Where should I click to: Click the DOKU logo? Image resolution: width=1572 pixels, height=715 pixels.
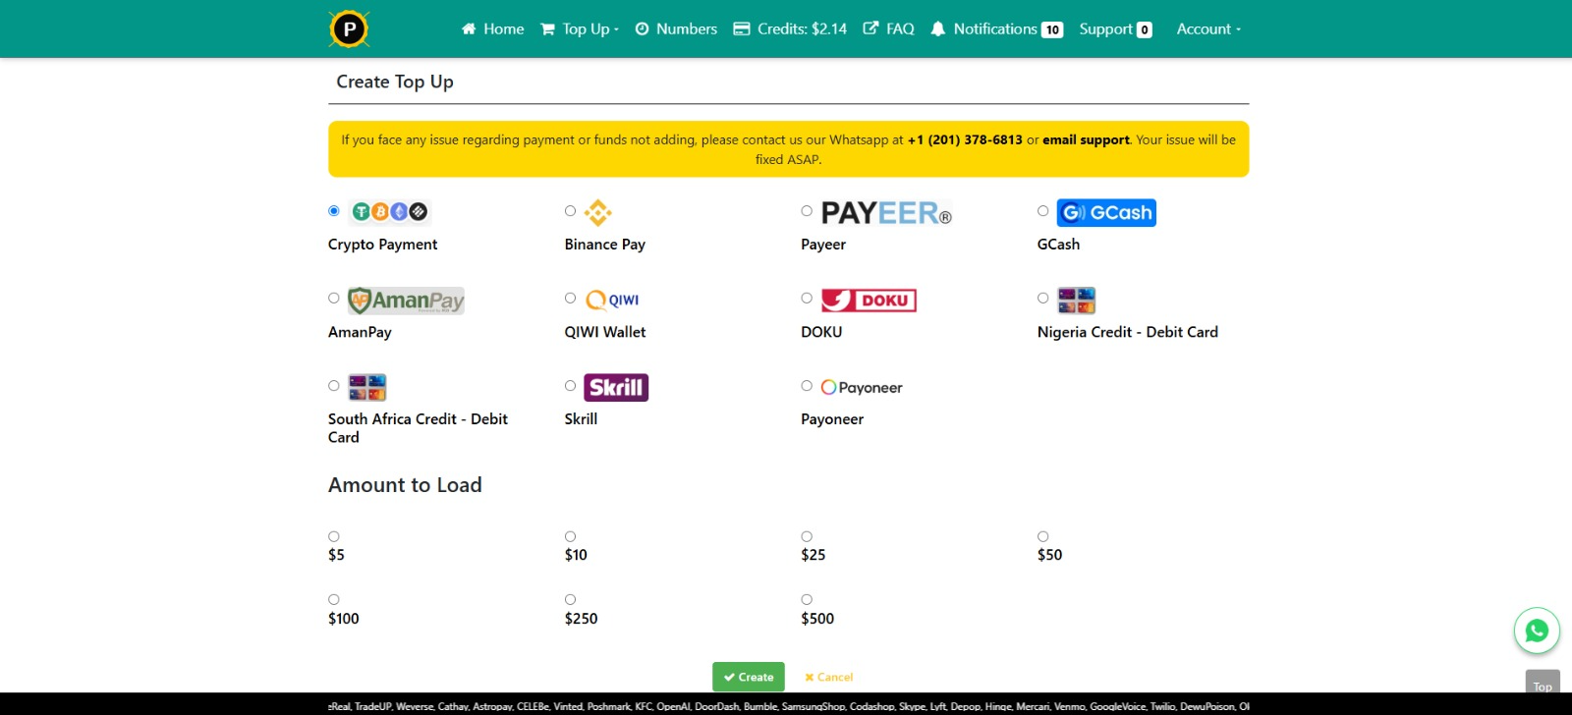[x=869, y=300]
